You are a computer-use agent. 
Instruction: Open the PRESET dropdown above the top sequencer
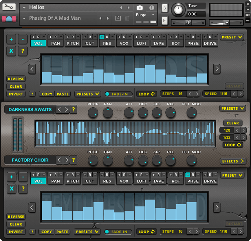coord(232,37)
